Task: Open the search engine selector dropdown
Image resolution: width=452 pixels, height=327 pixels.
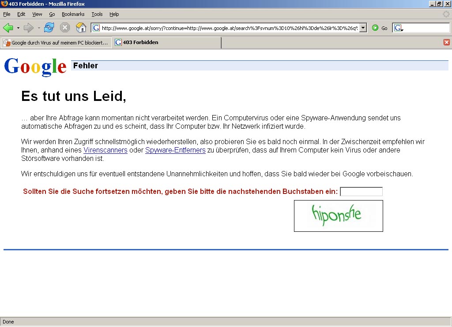Action: coord(399,28)
